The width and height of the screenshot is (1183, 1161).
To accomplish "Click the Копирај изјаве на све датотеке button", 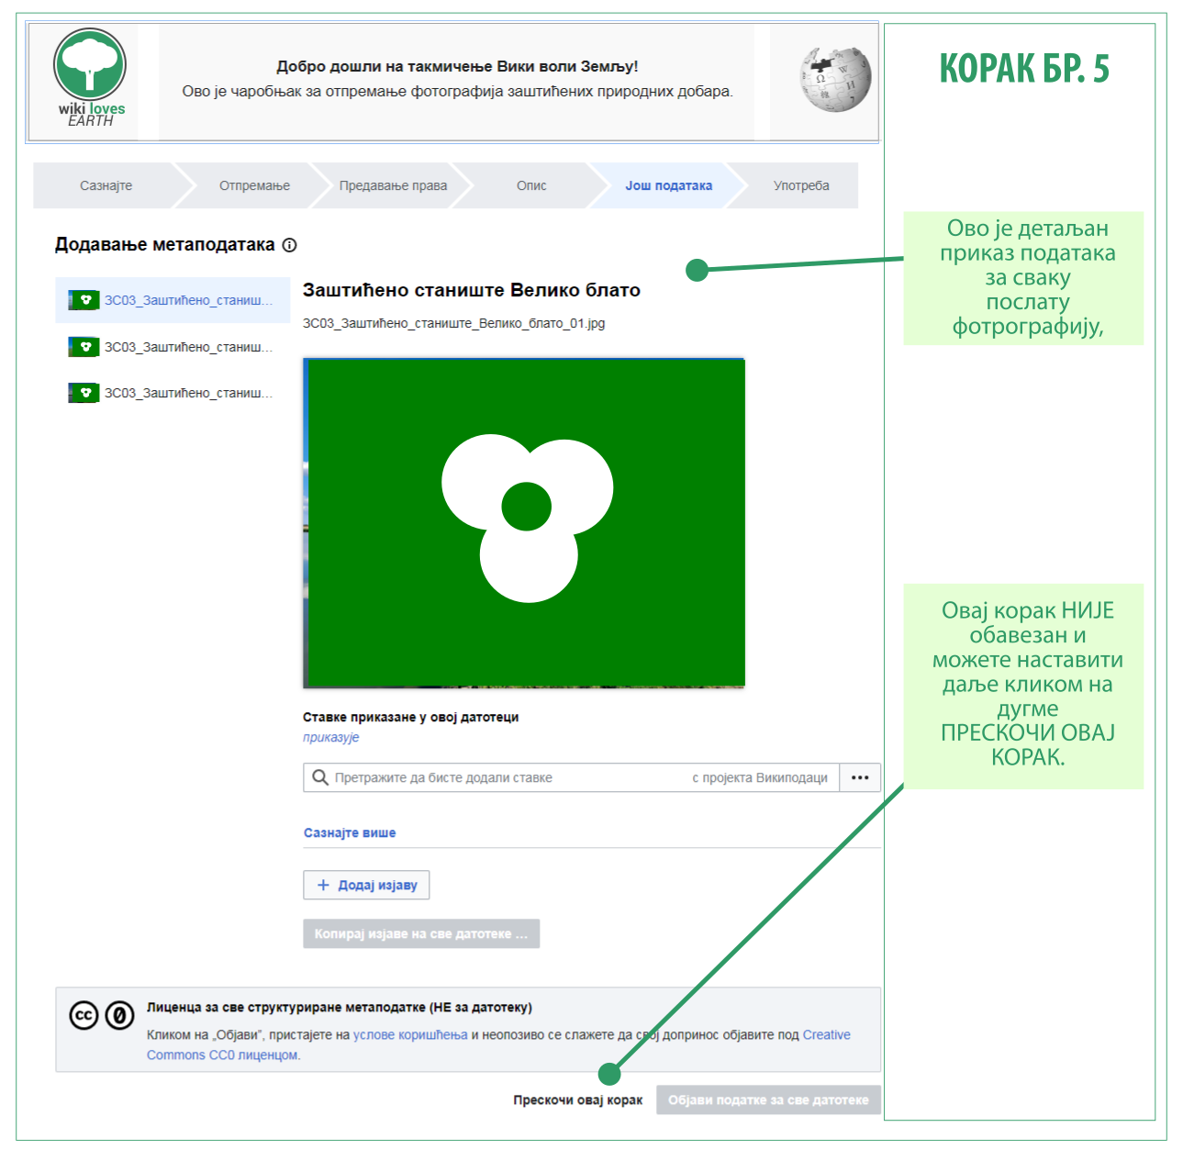I will point(421,933).
